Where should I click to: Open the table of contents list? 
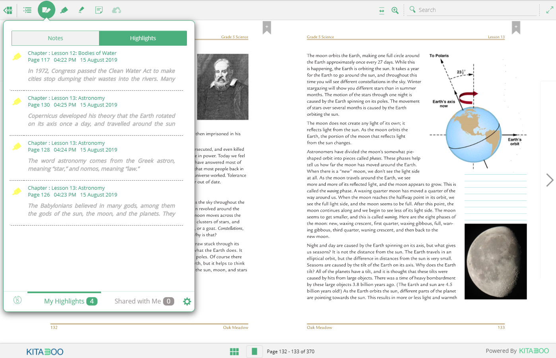[x=27, y=10]
